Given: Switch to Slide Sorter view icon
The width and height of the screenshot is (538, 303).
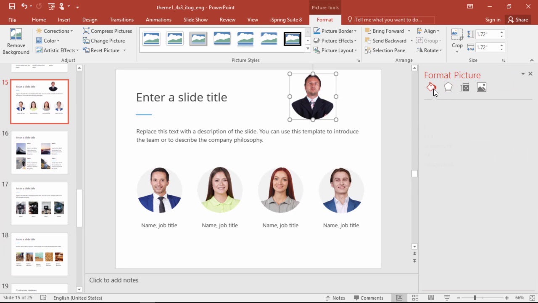Looking at the screenshot, I should click(415, 298).
